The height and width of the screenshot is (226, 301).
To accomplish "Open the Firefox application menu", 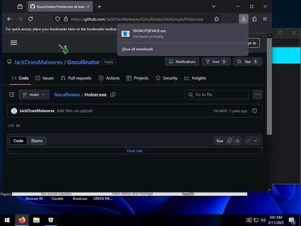I will point(265,19).
